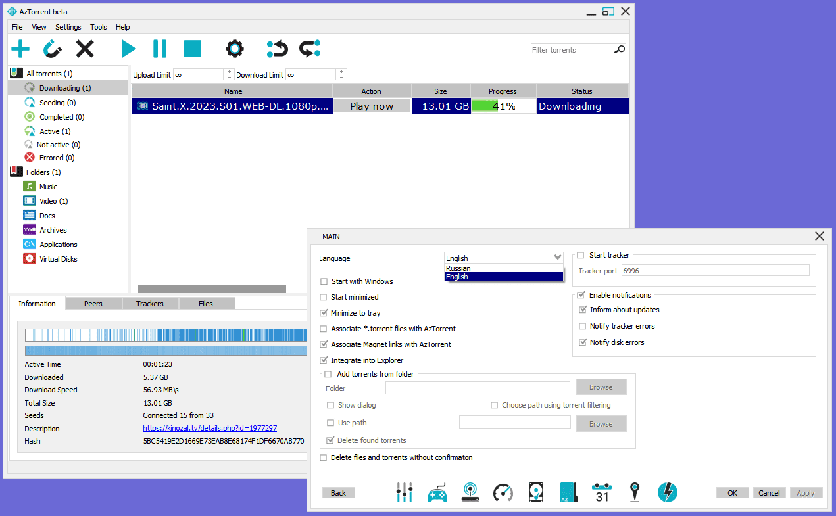836x516 pixels.
Task: Increase Upload Limit with stepper plus
Action: tap(229, 72)
